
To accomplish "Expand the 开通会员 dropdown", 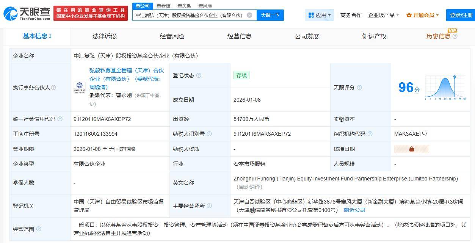I will pyautogui.click(x=422, y=15).
